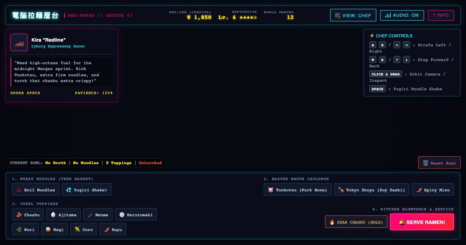The image size is (466, 245).
Task: Click the 'PATIENCE: 100%' label
Action: pyautogui.click(x=94, y=93)
